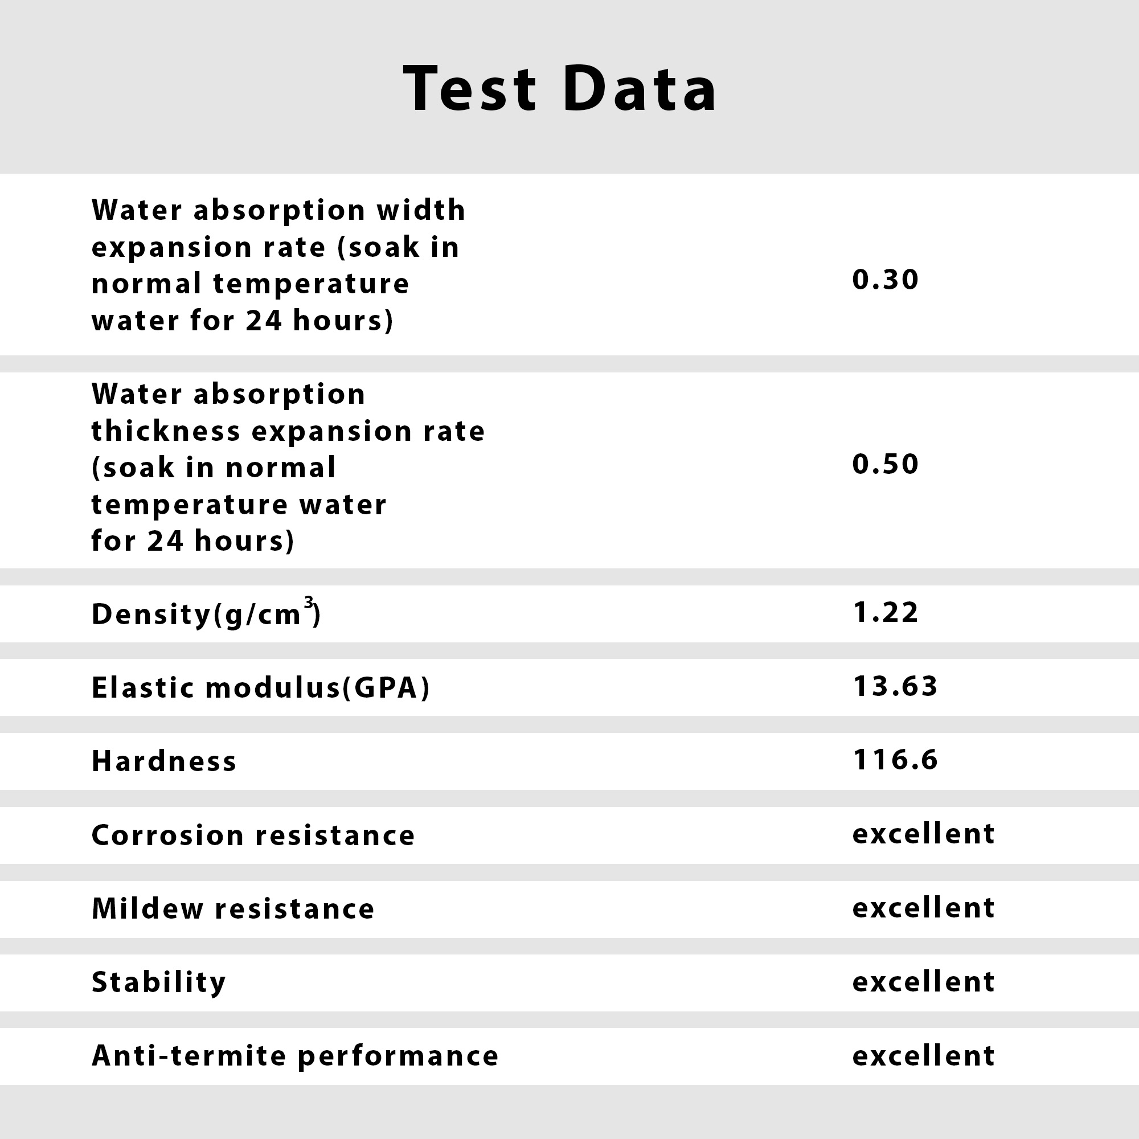This screenshot has height=1139, width=1139.
Task: Select the Stability row label
Action: point(159,983)
